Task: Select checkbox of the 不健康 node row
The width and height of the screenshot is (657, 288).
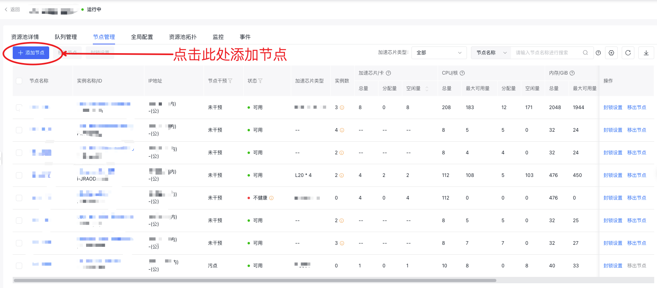Action: (x=19, y=198)
